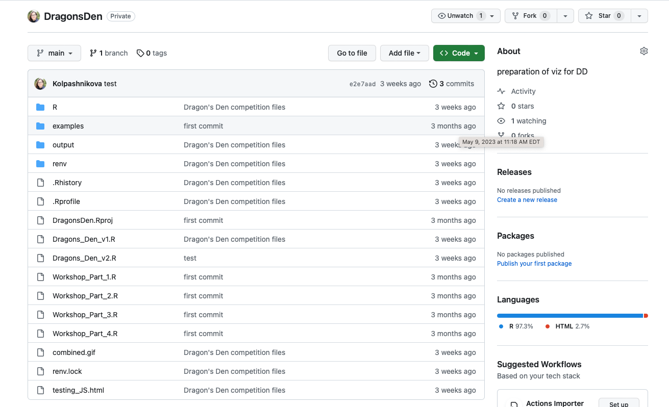
Task: Open the testing_JS.html file name
Action: tap(78, 390)
